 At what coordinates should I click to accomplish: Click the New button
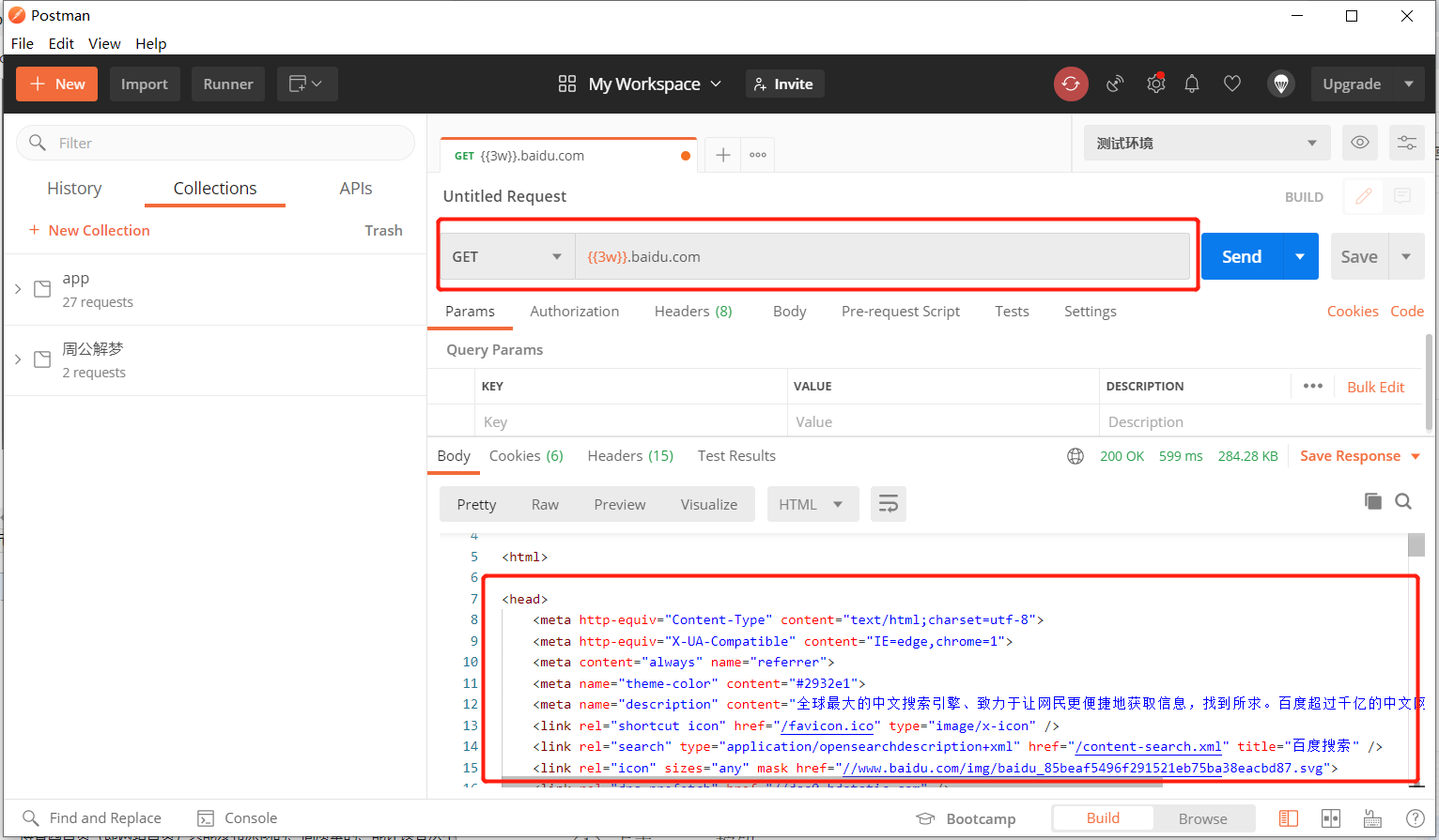tap(57, 84)
